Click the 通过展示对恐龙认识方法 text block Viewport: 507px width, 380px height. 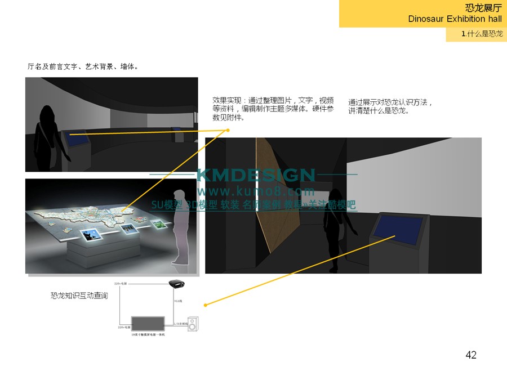[x=390, y=106]
